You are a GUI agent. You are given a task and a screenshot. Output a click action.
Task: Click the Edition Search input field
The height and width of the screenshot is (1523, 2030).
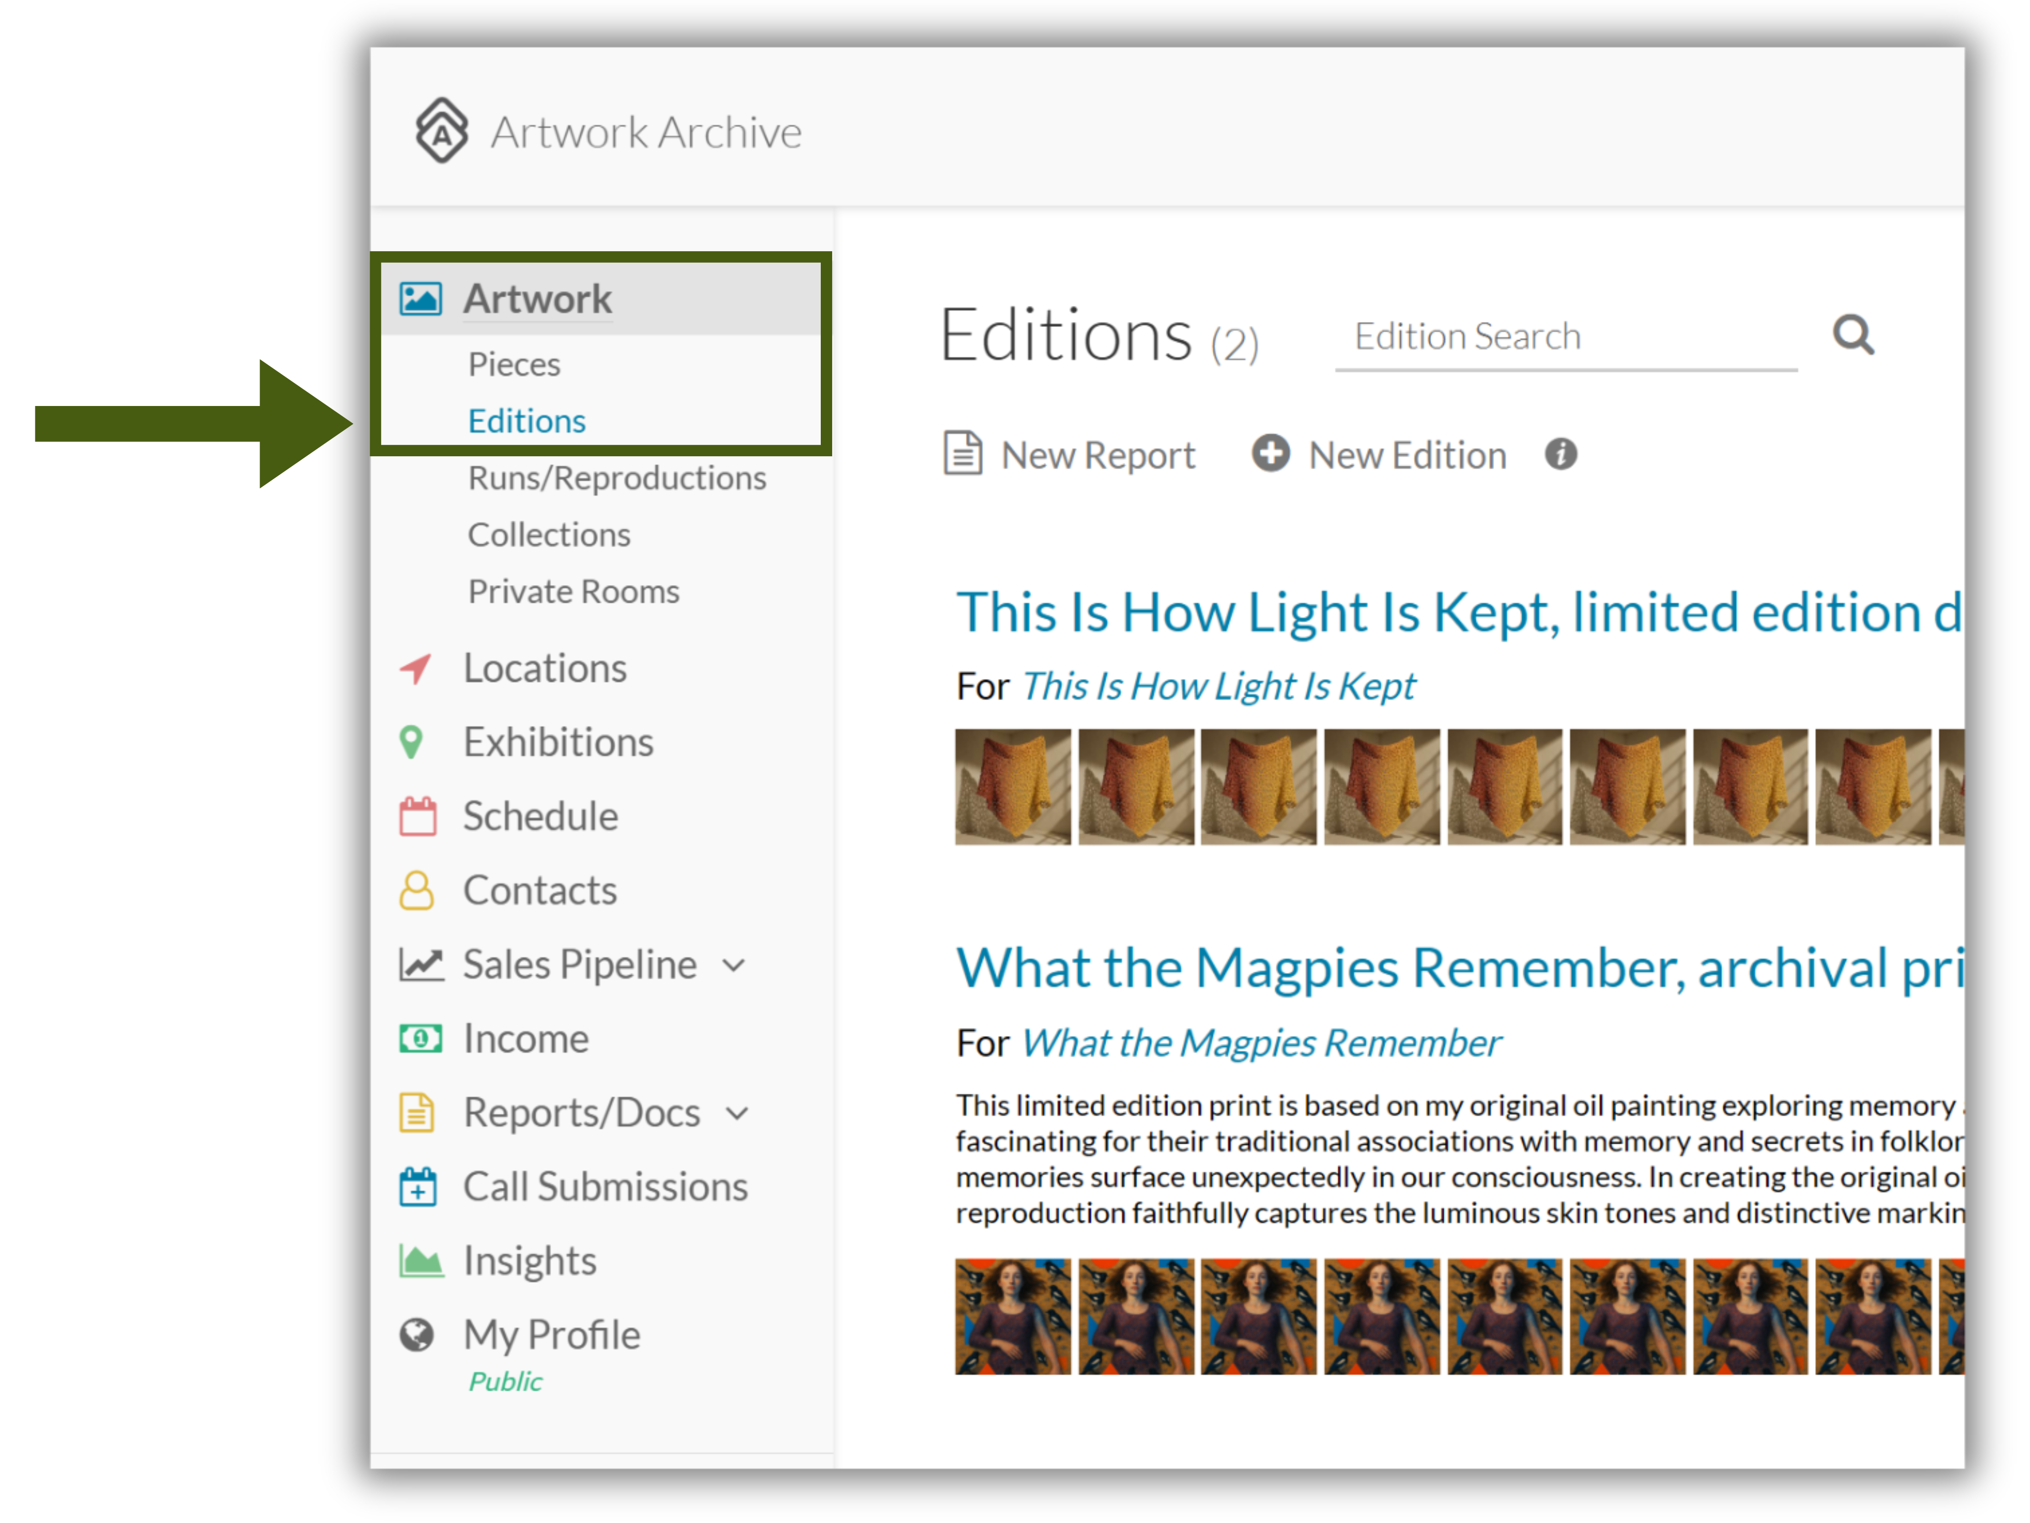click(x=1565, y=337)
